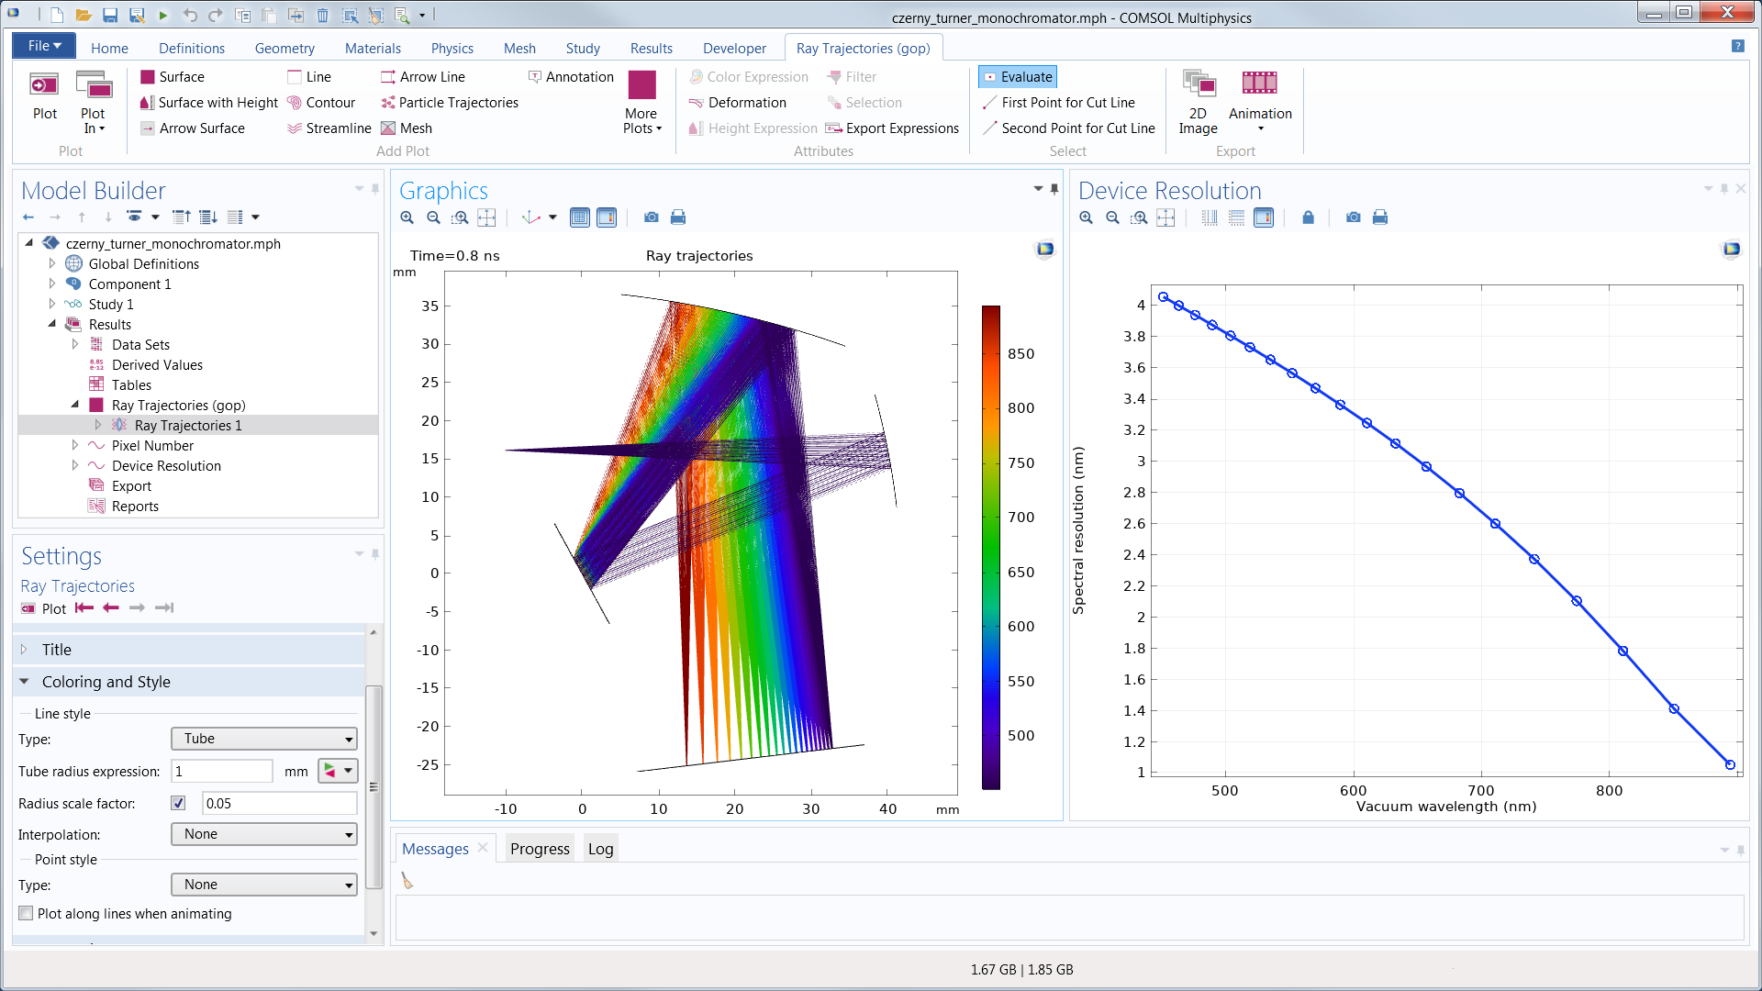
Task: Select Ray Trajectories 1 in Model Builder
Action: click(x=187, y=425)
